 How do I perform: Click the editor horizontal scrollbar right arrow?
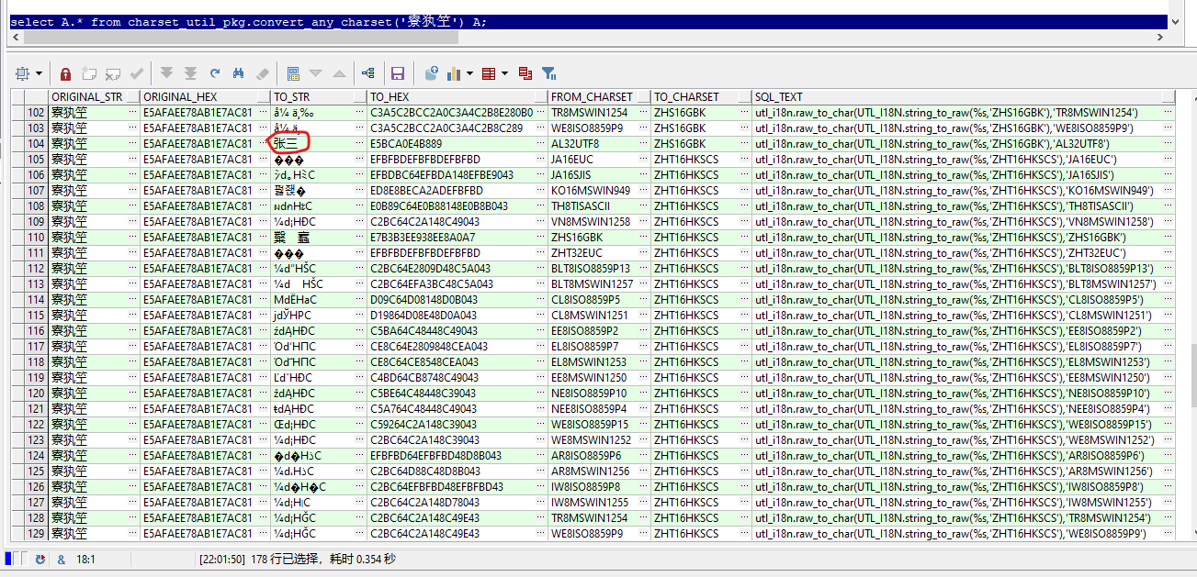click(1159, 38)
